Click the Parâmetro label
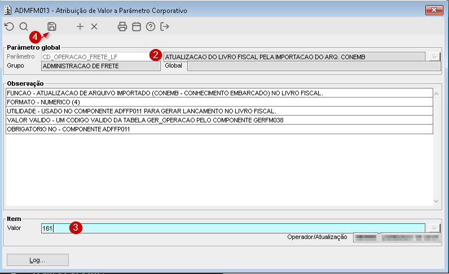Image resolution: width=449 pixels, height=274 pixels. (x=21, y=56)
